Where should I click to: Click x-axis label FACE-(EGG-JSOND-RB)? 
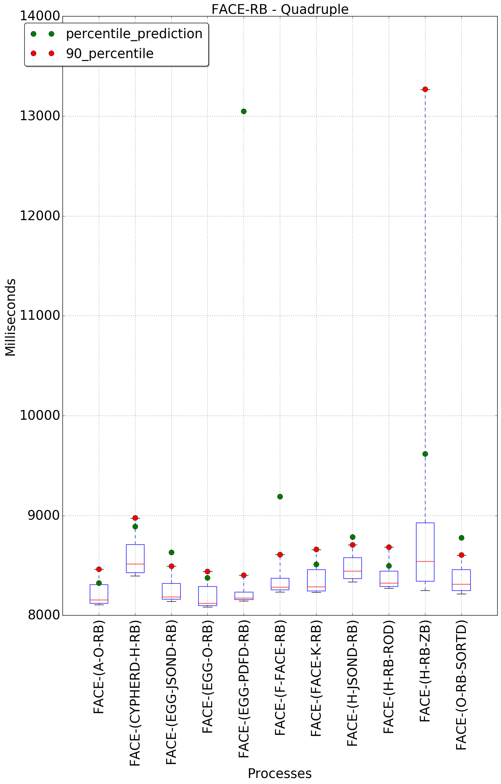pyautogui.click(x=171, y=693)
